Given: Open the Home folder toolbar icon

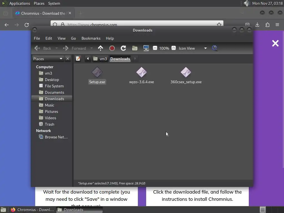Looking at the screenshot, I should pos(135,48).
